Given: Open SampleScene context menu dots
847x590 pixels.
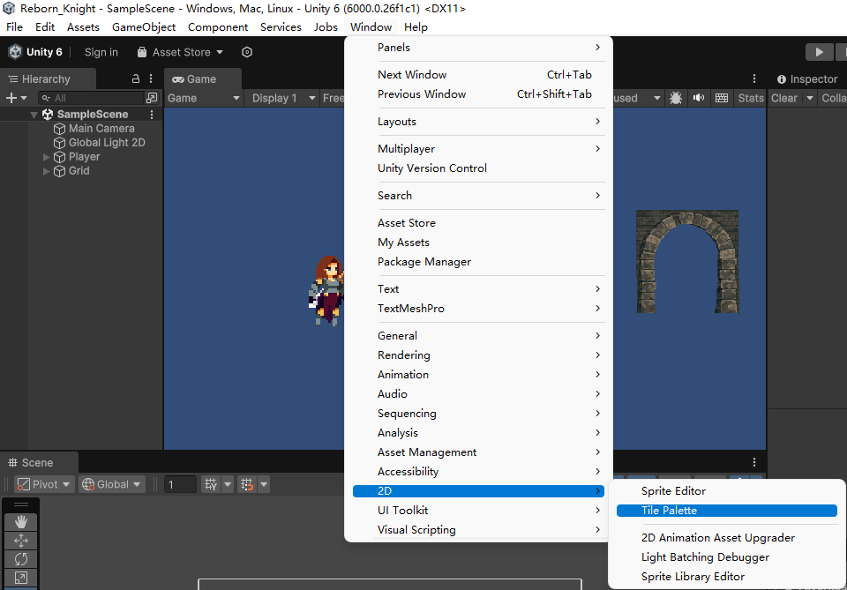Looking at the screenshot, I should (x=152, y=115).
